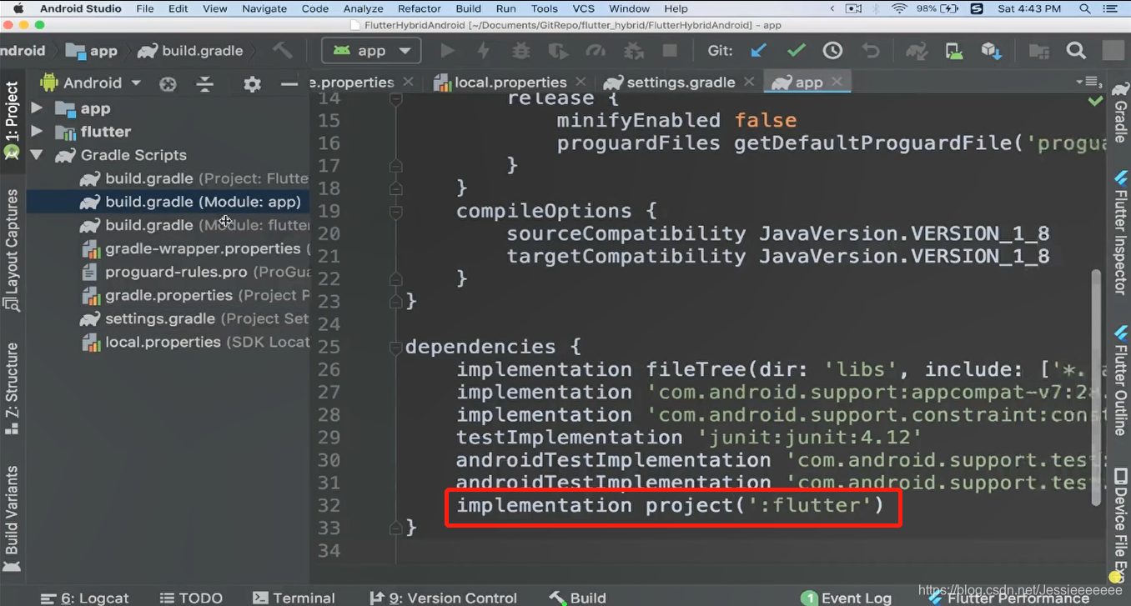Open the Refactor menu
This screenshot has width=1131, height=606.
pyautogui.click(x=420, y=8)
